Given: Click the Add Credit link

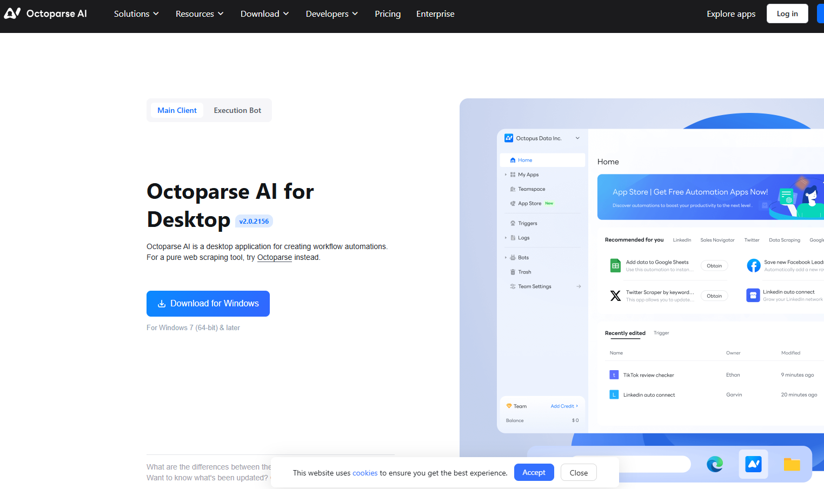Looking at the screenshot, I should [x=564, y=406].
